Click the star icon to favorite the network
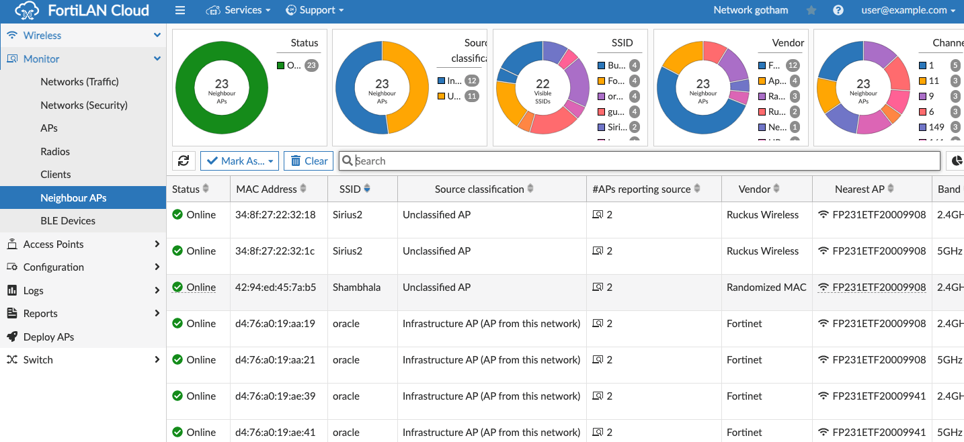Screen dimensions: 964x442 click(x=811, y=10)
